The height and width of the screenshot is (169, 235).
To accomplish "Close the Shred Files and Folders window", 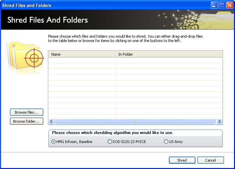I will (230, 5).
